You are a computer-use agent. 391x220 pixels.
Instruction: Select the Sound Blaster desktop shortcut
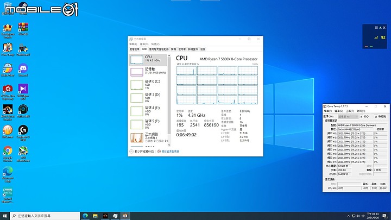[x=8, y=196]
